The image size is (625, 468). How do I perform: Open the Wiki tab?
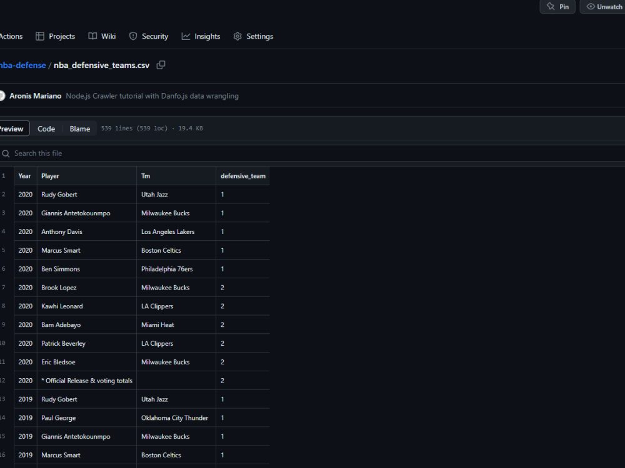click(x=102, y=36)
